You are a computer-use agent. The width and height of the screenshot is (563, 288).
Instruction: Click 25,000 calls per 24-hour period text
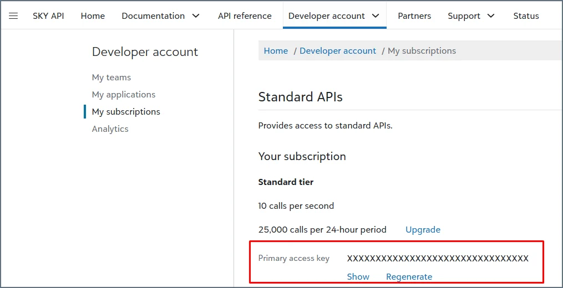coord(322,229)
